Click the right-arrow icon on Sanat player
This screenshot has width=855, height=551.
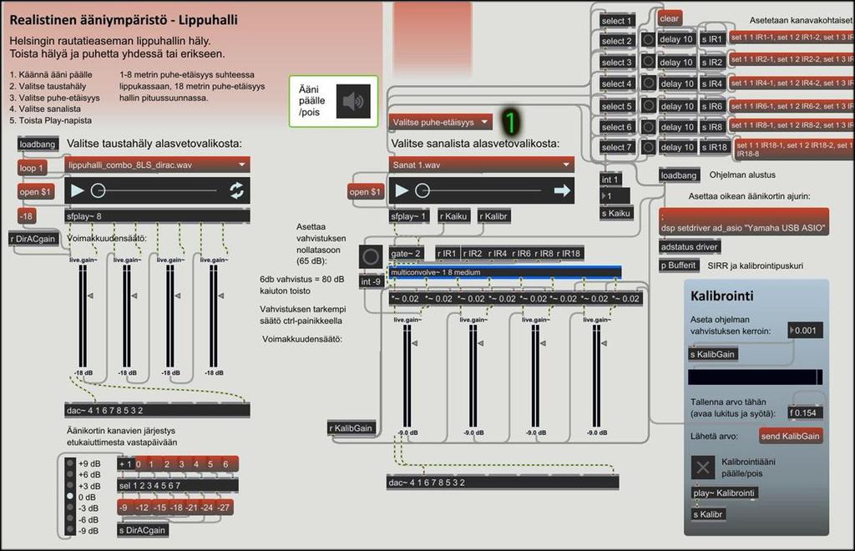562,190
